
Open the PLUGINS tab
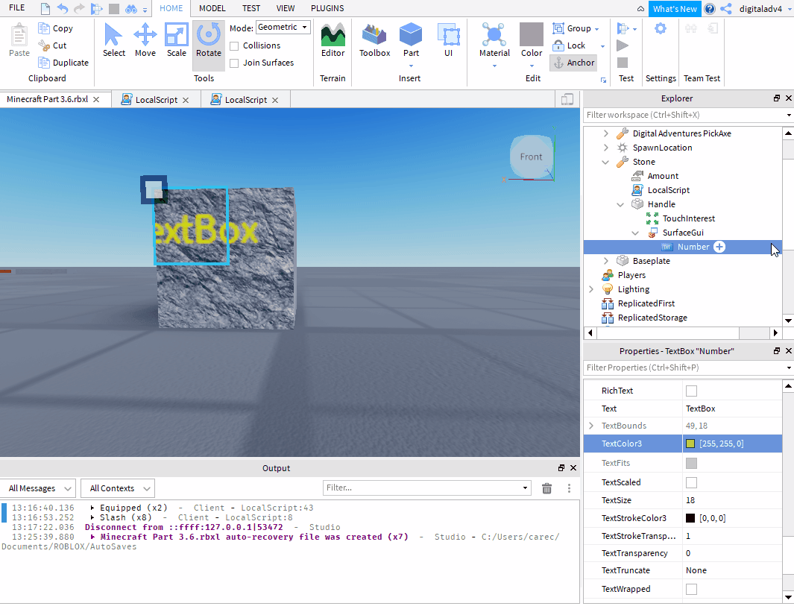(x=327, y=9)
